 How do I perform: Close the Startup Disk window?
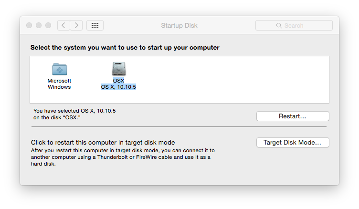tap(29, 25)
